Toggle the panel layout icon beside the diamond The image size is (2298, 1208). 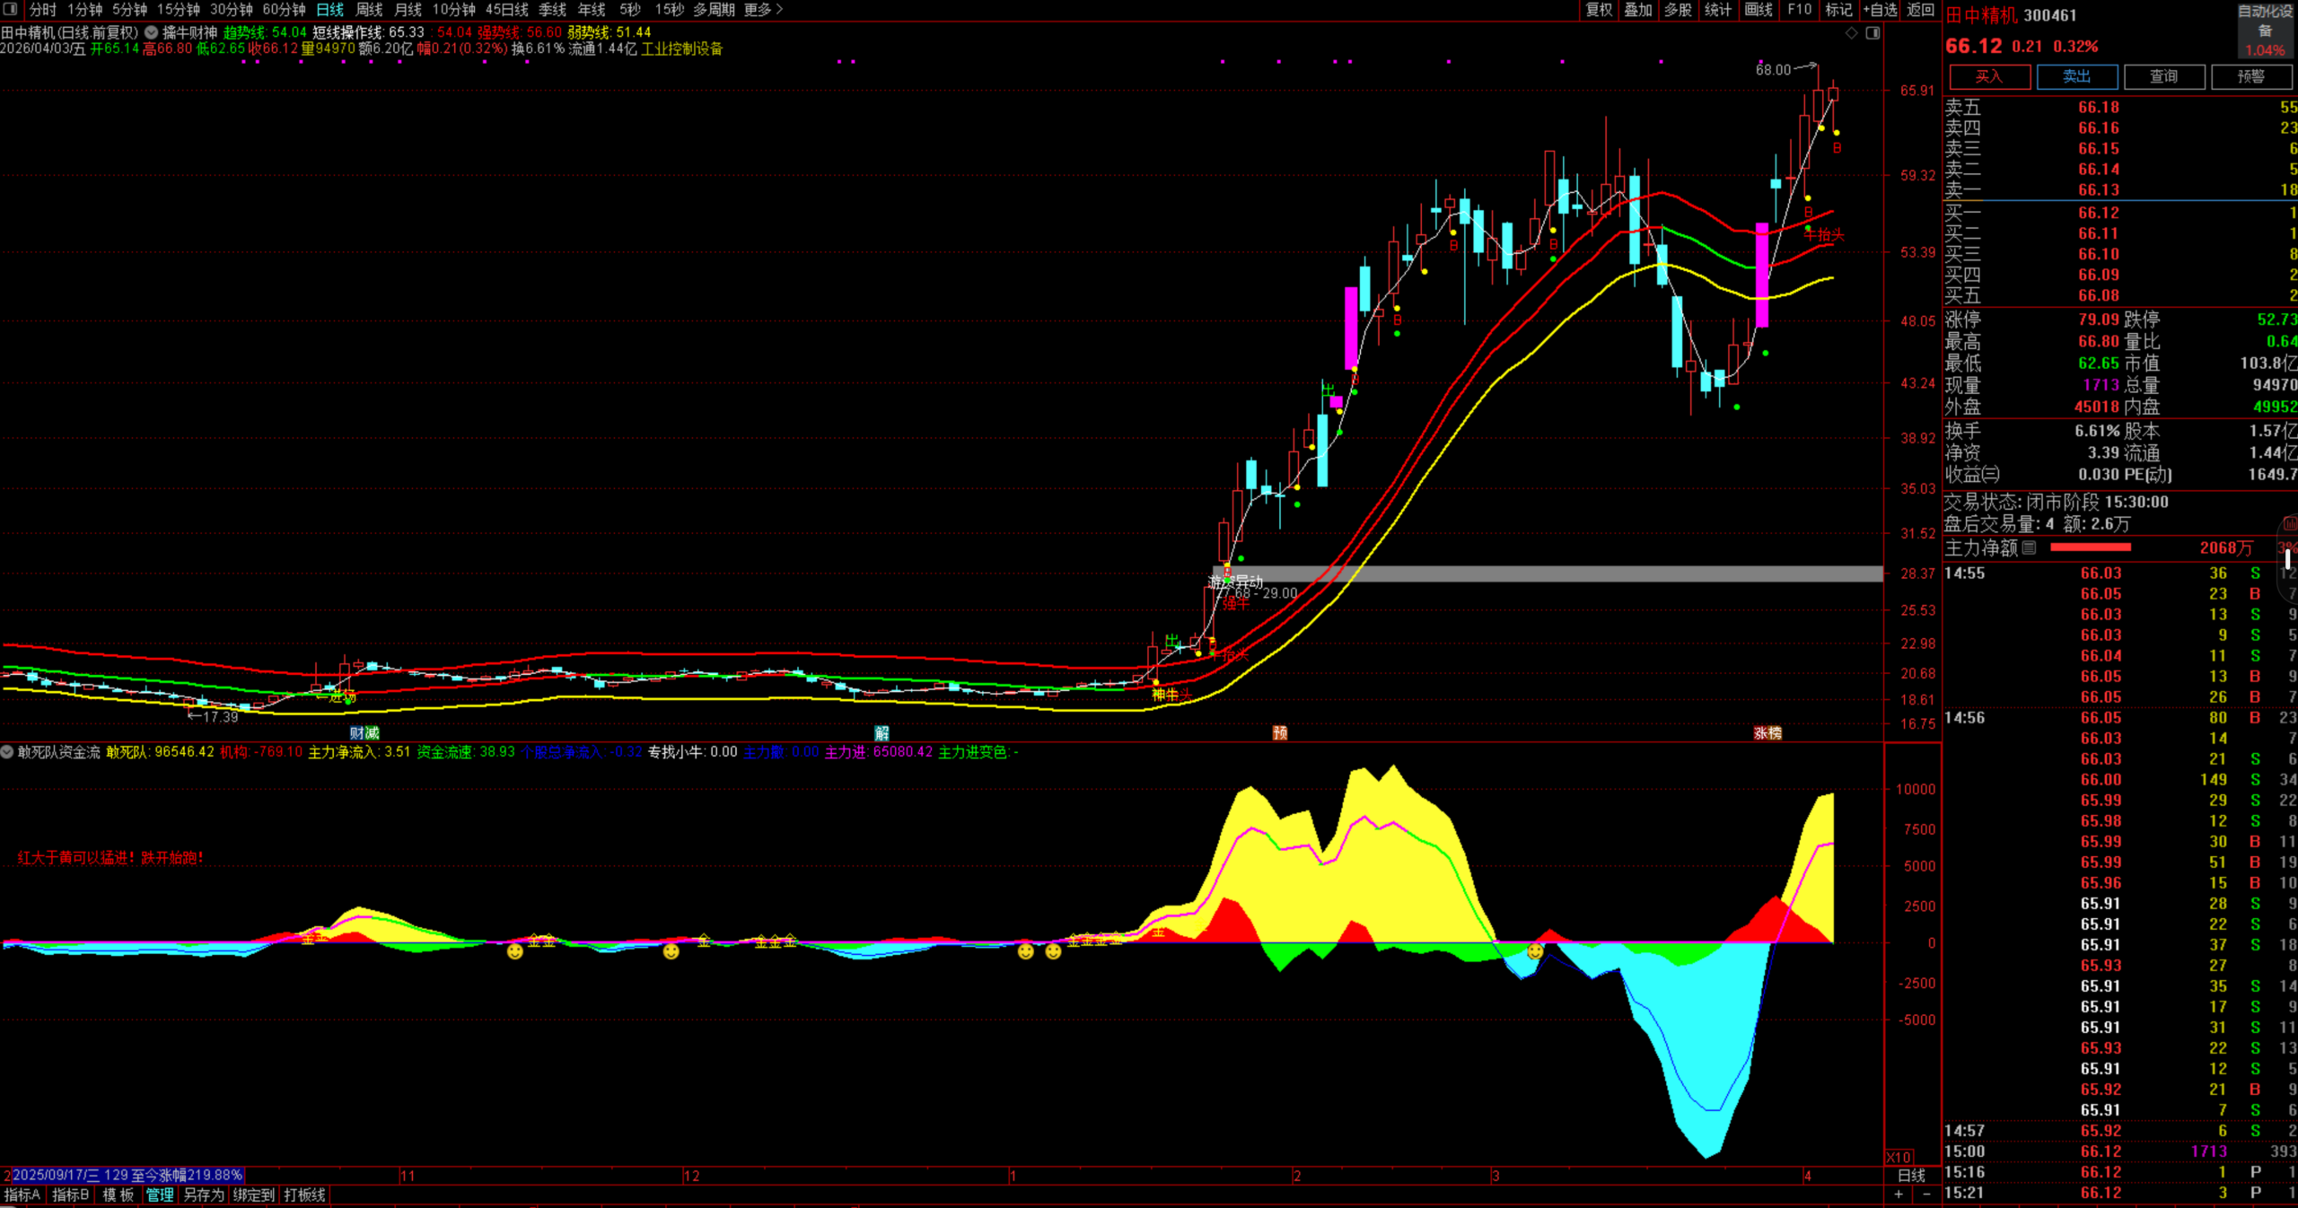pos(1873,33)
